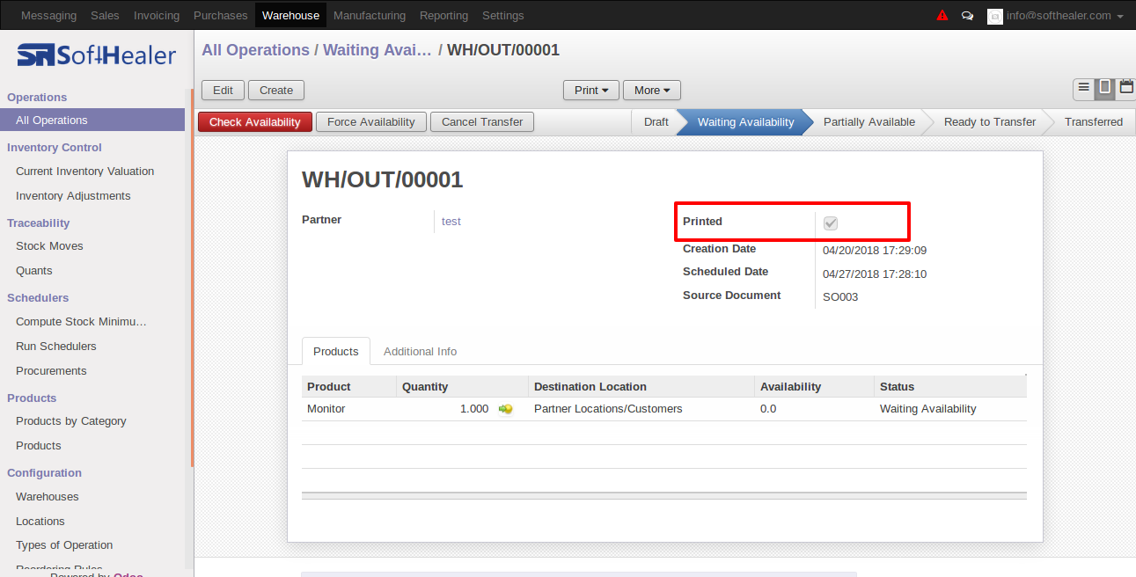Switch to the Additional Info tab

pos(420,351)
